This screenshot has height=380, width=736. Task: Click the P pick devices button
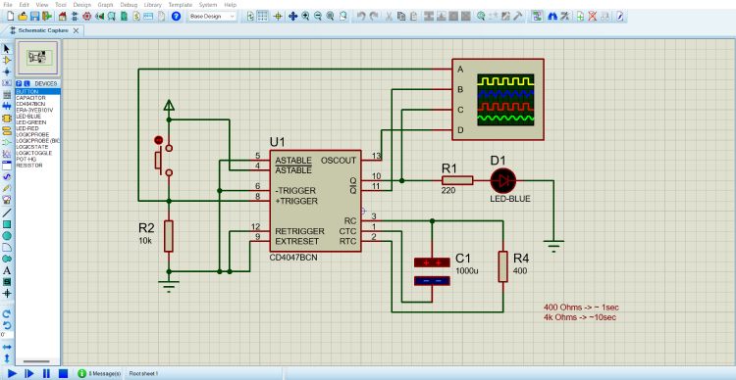pos(19,83)
